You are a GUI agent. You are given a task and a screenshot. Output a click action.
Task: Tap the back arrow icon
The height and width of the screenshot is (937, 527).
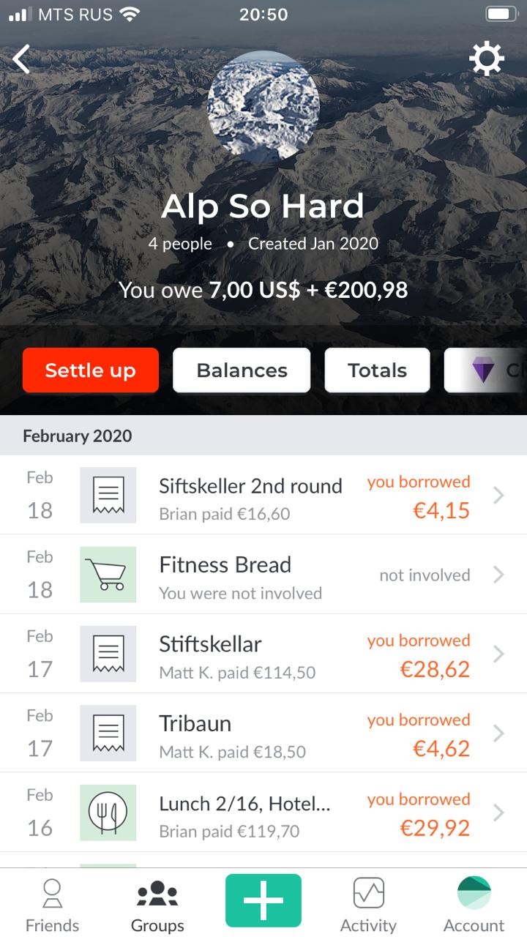(x=22, y=59)
